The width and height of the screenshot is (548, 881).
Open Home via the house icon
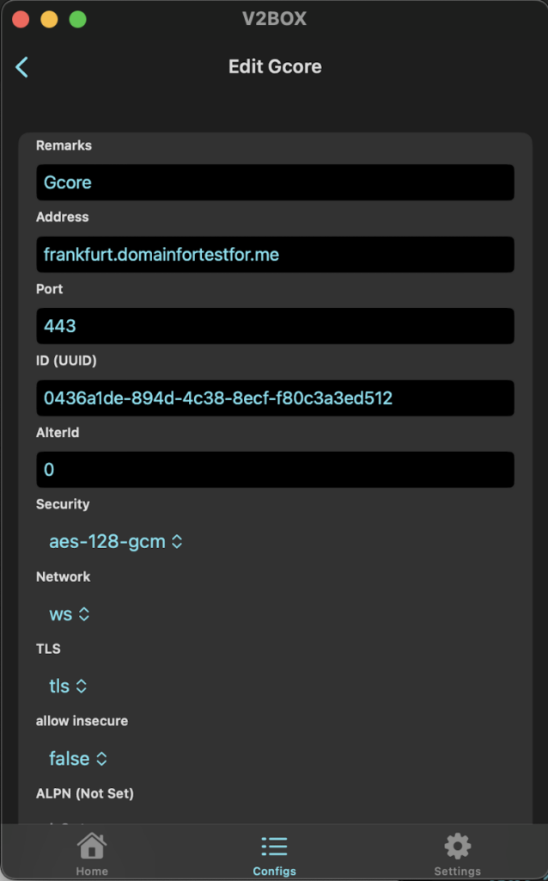click(x=92, y=846)
